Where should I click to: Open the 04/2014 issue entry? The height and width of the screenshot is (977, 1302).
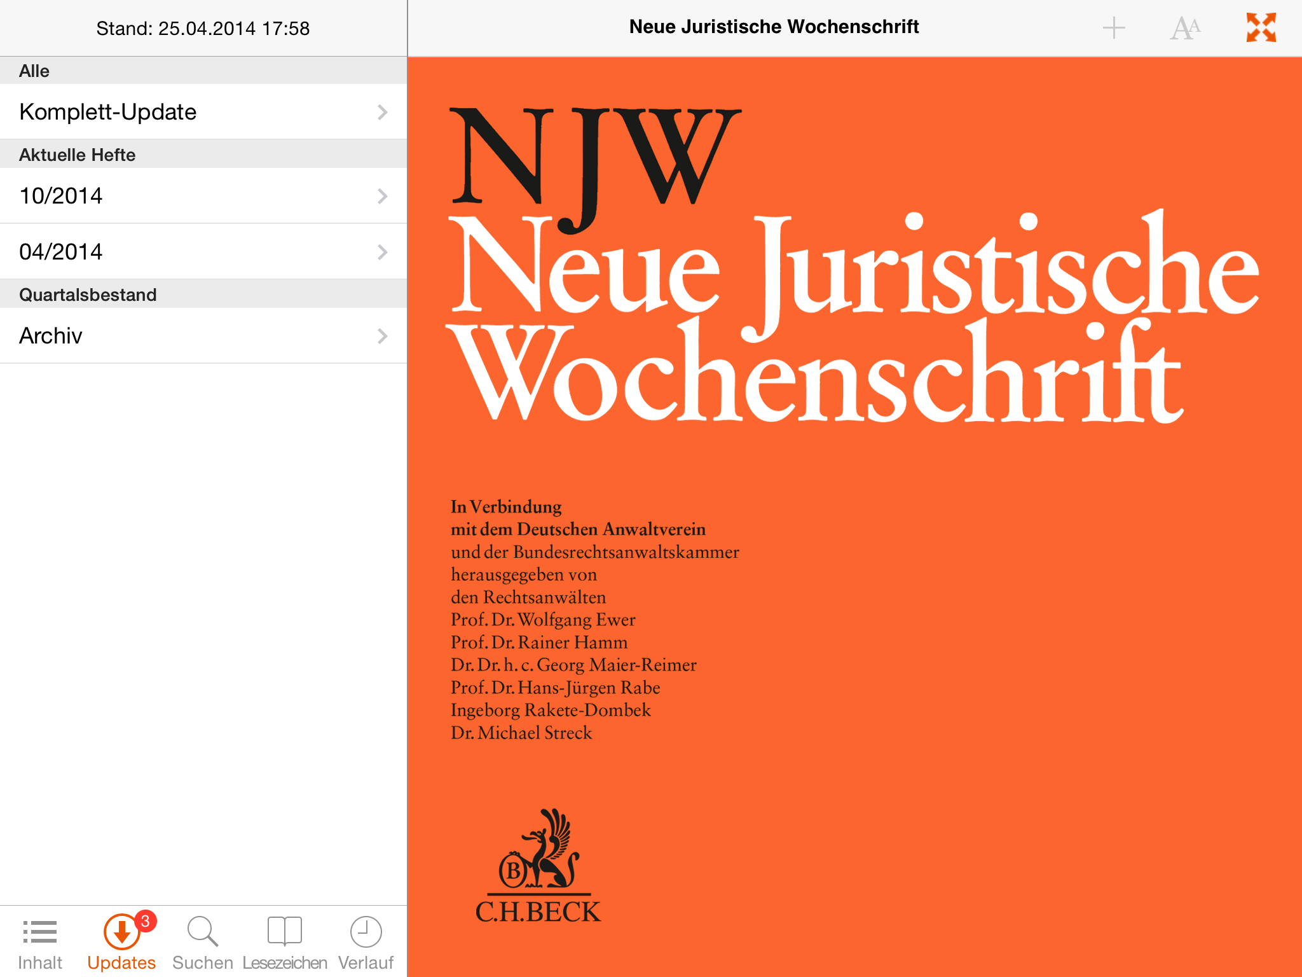point(203,252)
